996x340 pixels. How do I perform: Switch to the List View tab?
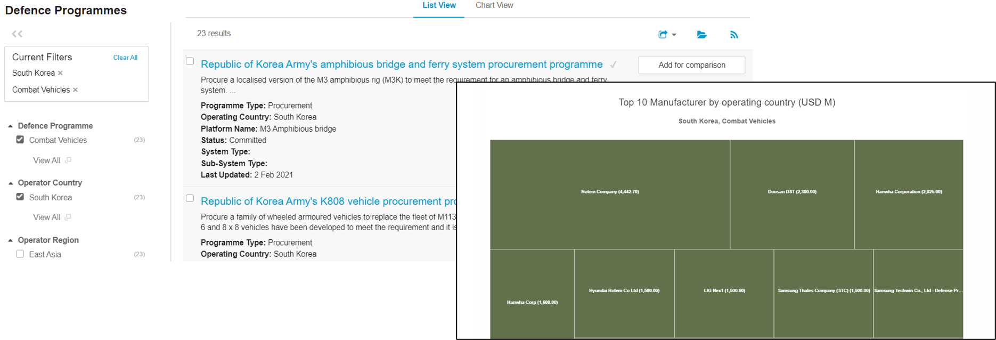(x=439, y=5)
